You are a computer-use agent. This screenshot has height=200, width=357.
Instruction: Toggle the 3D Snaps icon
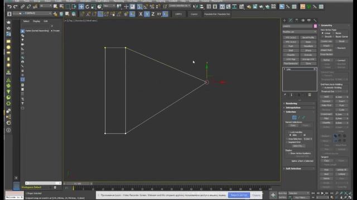click(x=139, y=7)
